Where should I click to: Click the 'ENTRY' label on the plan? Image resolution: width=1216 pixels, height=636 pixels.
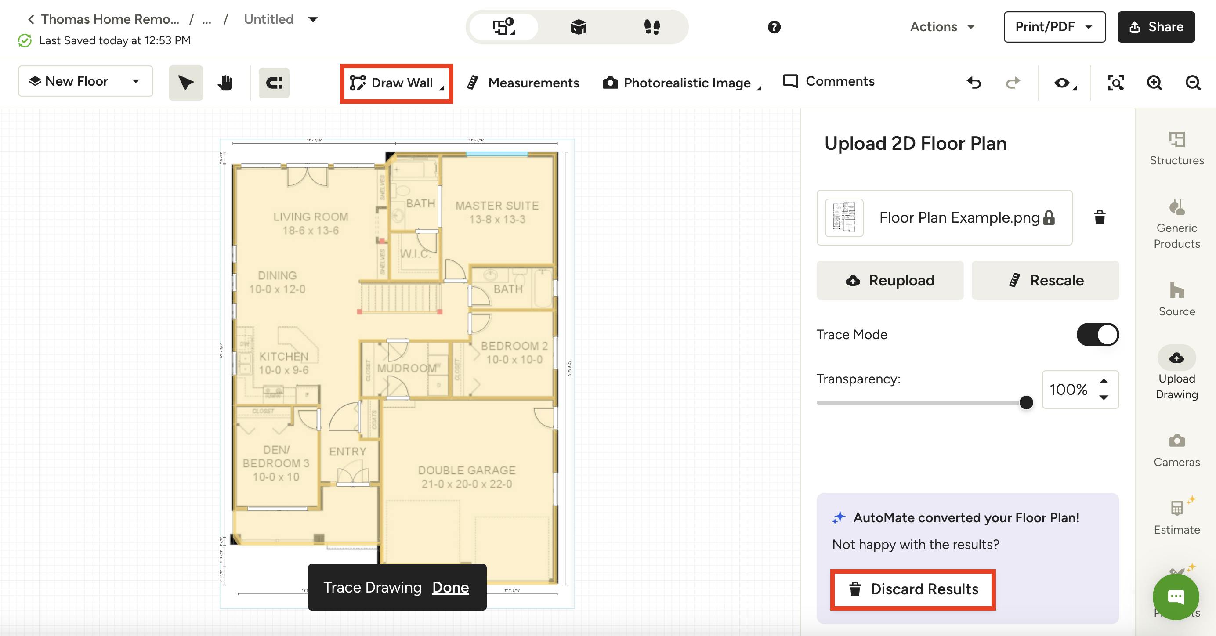click(x=347, y=452)
